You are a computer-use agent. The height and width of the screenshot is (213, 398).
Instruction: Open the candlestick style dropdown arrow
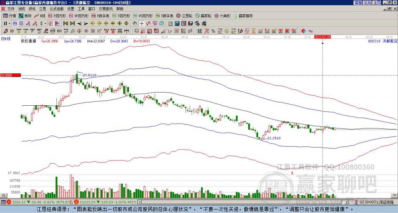point(45,24)
